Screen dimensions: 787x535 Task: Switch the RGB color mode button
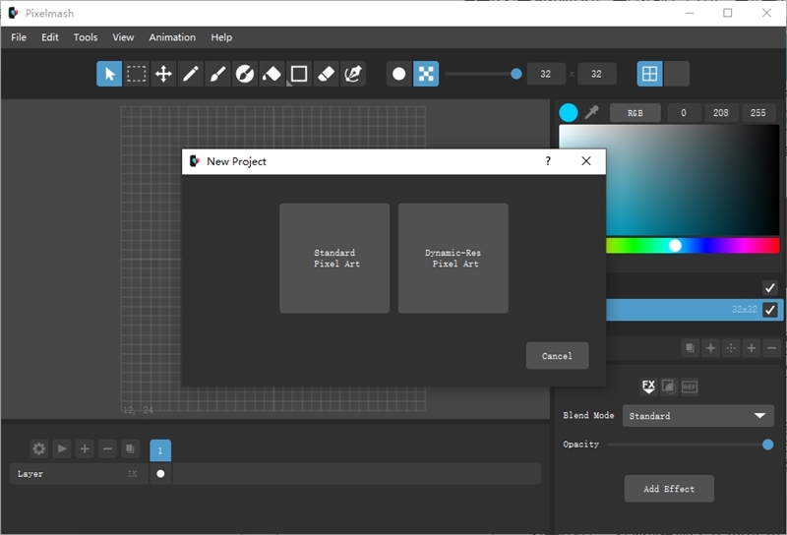(635, 113)
